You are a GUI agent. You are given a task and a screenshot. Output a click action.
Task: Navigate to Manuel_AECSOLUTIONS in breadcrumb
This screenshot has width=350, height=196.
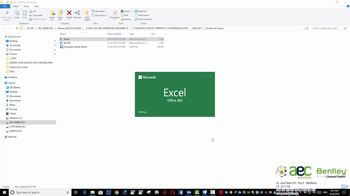pos(69,28)
